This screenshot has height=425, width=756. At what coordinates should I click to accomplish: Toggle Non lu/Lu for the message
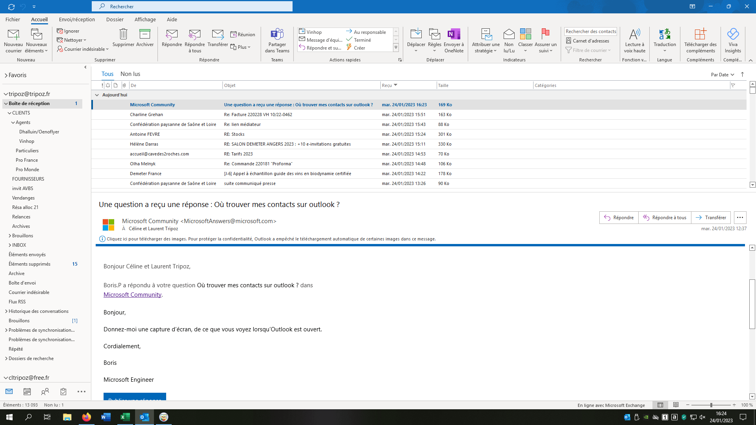509,41
